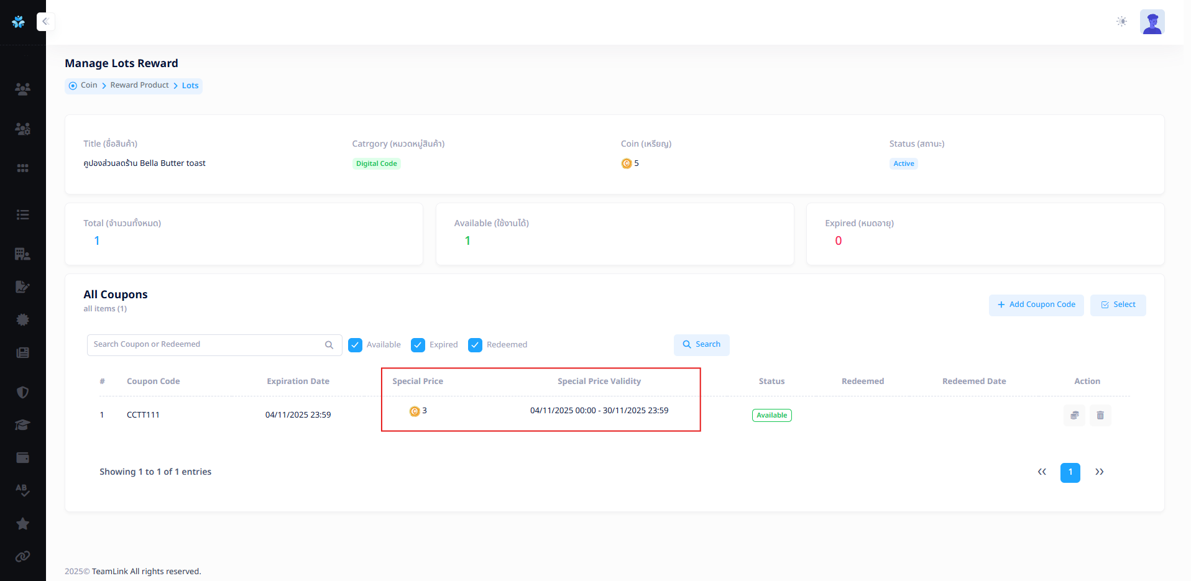Collapse the sidebar with the double-chevron button

tap(45, 22)
